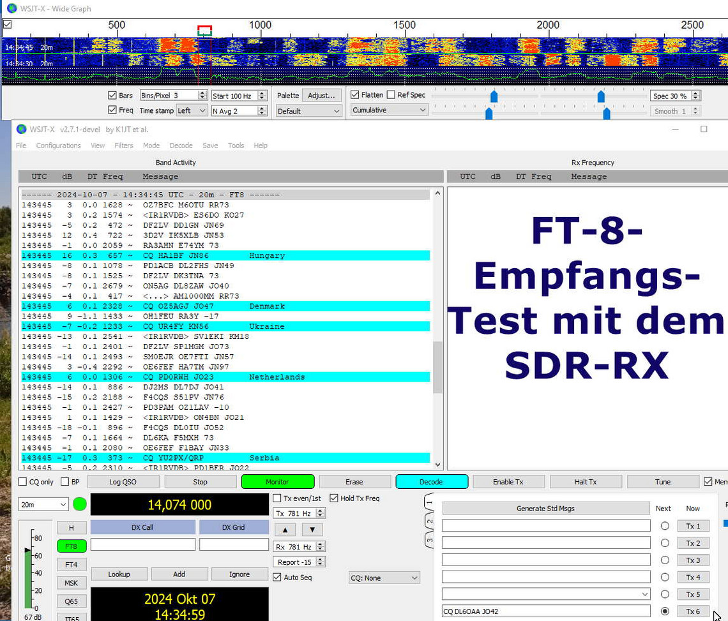Toggle the green Monitor button

click(278, 482)
